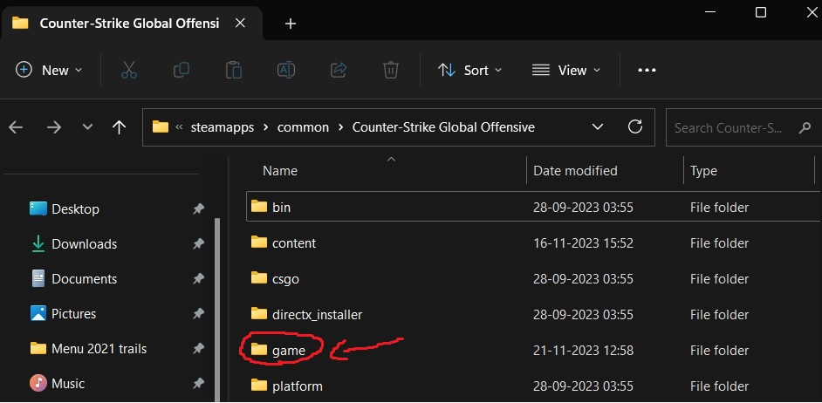This screenshot has width=822, height=403.
Task: Expand the address bar history dropdown
Action: (597, 126)
